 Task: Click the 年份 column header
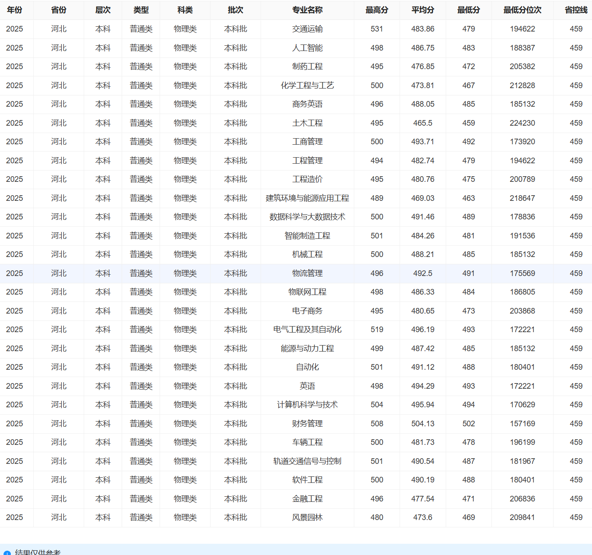click(x=15, y=10)
